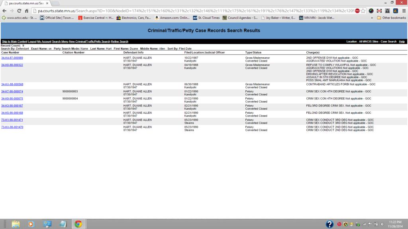Open the St. Cloud Times bookmark
This screenshot has width=408, height=229.
click(x=206, y=18)
